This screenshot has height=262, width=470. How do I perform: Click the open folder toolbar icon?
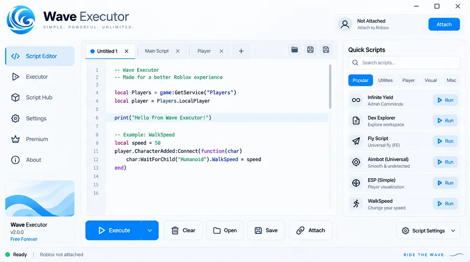point(295,49)
